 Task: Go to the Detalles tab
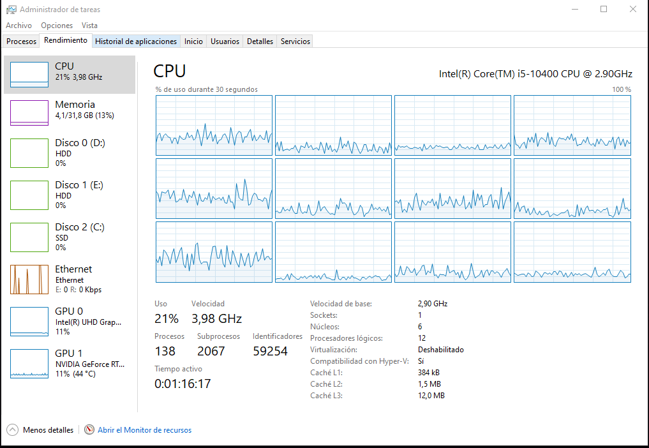[260, 41]
